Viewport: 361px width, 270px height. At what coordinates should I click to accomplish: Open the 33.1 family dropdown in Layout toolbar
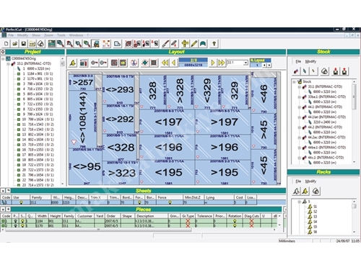245,63
